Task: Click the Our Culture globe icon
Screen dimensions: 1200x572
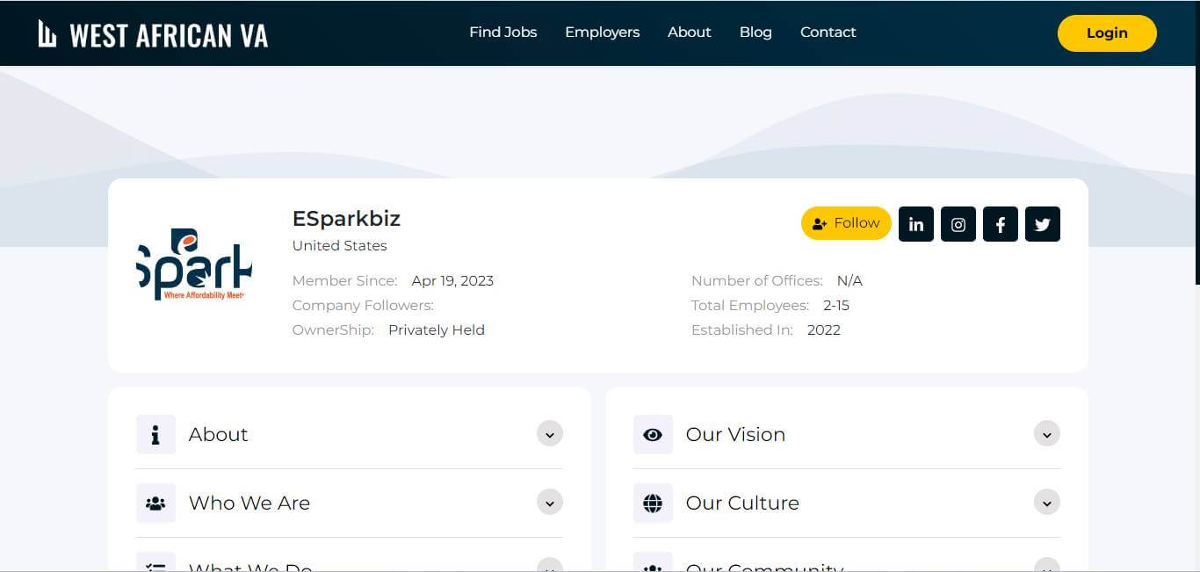Action: [653, 503]
